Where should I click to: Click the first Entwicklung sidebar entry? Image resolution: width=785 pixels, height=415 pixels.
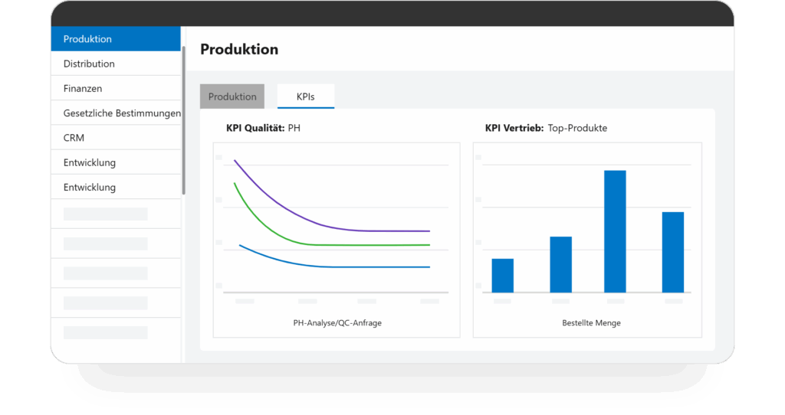pos(115,162)
